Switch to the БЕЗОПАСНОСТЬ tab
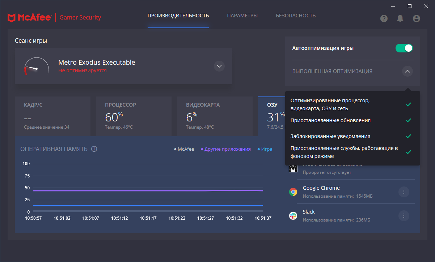The height and width of the screenshot is (262, 435). [x=296, y=16]
